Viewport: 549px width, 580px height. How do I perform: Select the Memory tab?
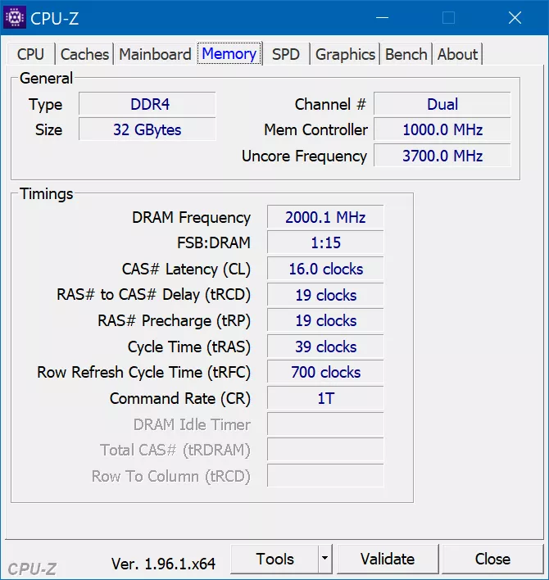(229, 53)
